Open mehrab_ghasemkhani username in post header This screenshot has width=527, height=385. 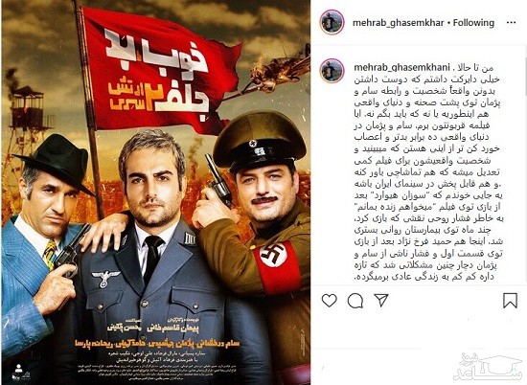[x=398, y=23]
